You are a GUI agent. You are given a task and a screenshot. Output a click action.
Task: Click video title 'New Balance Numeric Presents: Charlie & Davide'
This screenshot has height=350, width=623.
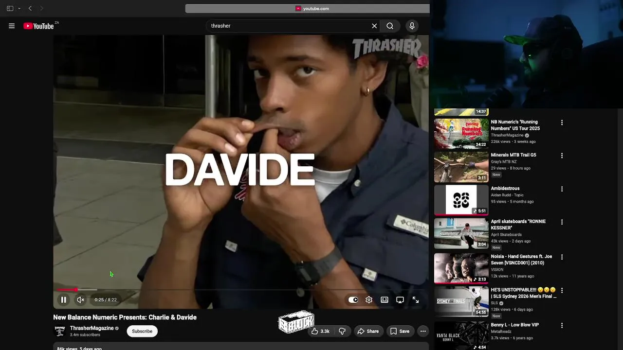click(125, 317)
